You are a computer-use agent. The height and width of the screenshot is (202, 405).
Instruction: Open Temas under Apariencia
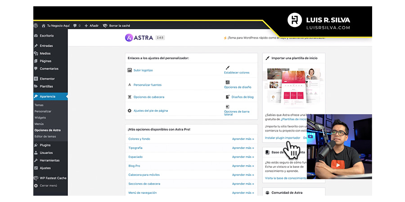coord(39,105)
